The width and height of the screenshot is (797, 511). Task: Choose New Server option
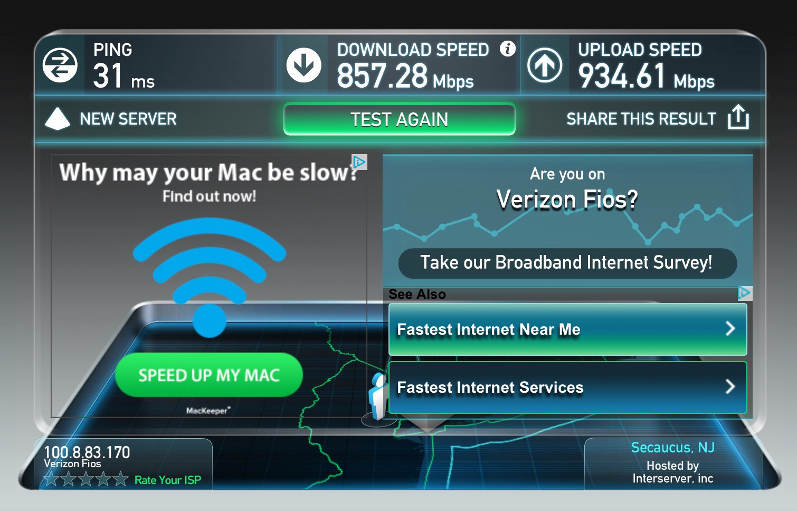tap(128, 119)
